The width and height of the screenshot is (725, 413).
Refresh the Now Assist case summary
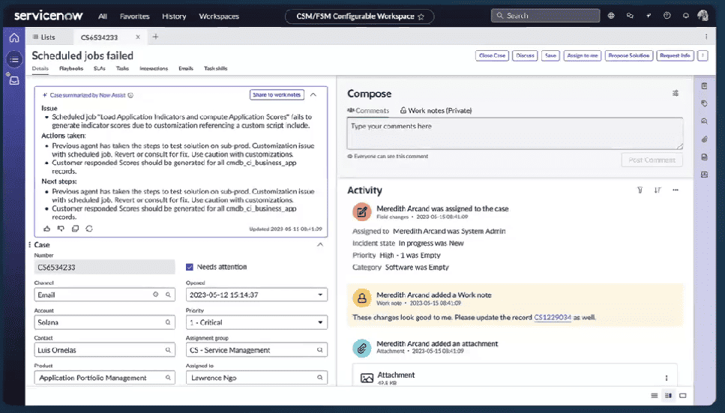[x=89, y=229]
